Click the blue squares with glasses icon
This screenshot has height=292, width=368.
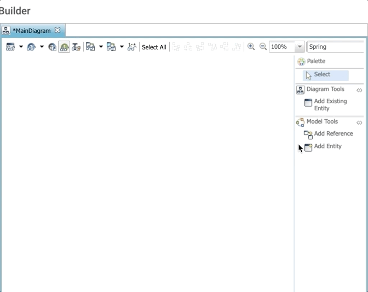(x=111, y=47)
